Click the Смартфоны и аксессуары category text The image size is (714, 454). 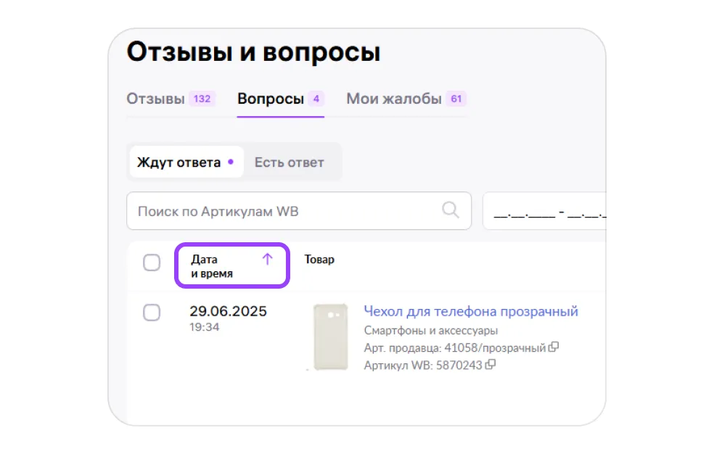point(430,331)
